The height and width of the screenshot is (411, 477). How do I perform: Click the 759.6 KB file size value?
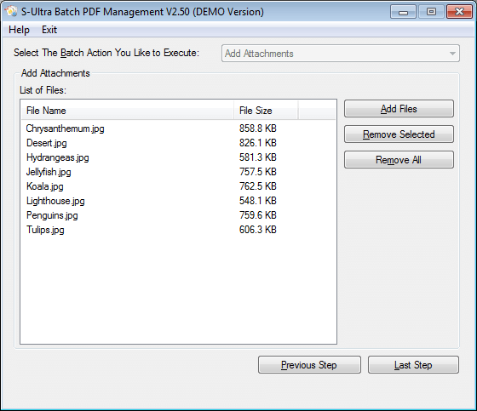pos(257,215)
